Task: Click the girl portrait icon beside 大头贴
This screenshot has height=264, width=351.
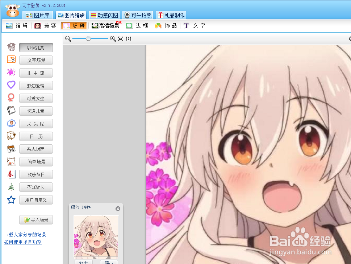Action: tap(11, 123)
